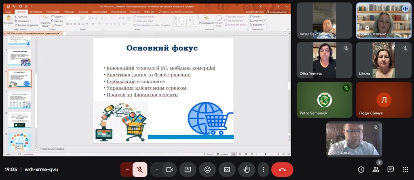The height and width of the screenshot is (180, 414).
Task: Click the PowerPoint save icon
Action: [9, 6]
